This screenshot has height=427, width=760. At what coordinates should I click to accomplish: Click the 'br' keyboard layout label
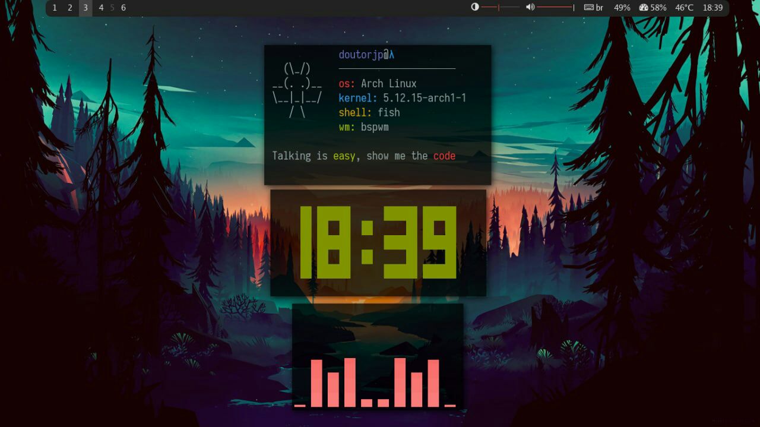(x=600, y=8)
